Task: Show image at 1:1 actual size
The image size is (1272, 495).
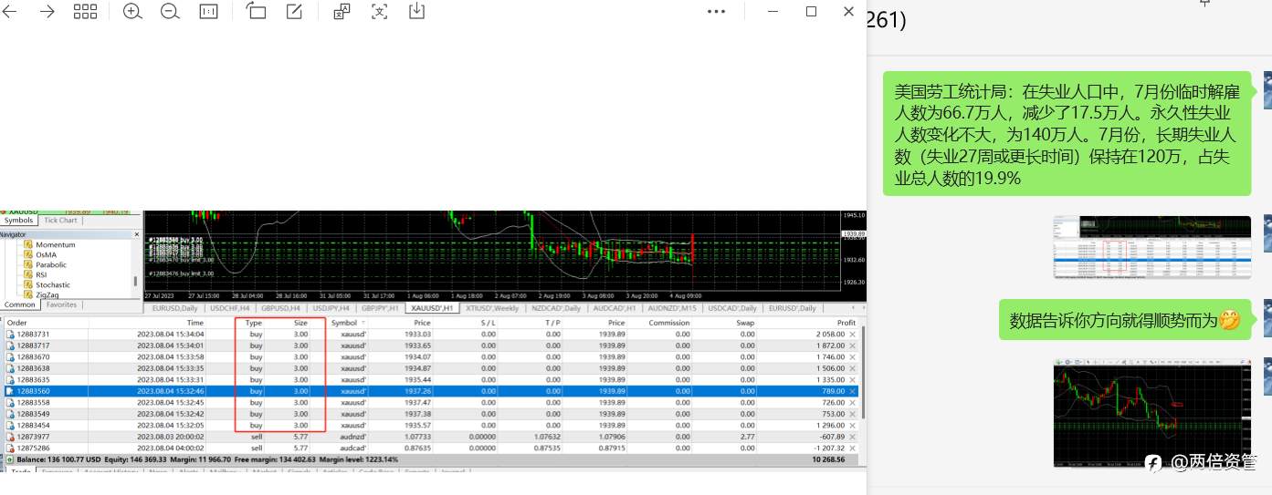Action: tap(209, 11)
